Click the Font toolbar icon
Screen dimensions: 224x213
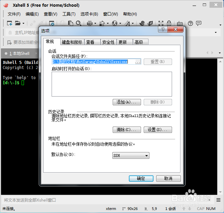pyautogui.click(x=127, y=23)
